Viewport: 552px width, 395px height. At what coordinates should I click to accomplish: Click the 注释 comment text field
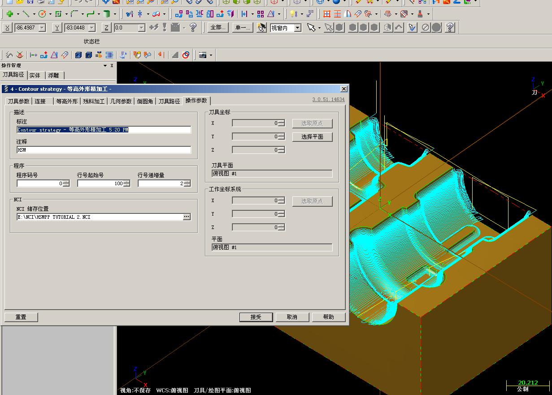tap(104, 150)
